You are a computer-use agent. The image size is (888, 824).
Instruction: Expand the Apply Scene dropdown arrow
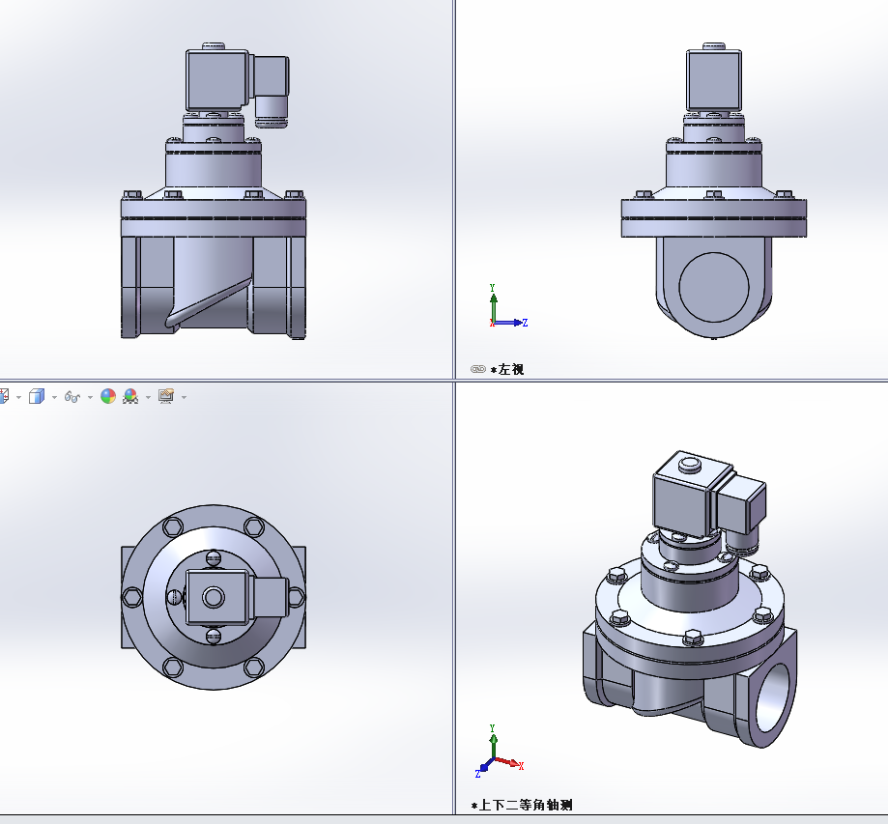tap(149, 398)
